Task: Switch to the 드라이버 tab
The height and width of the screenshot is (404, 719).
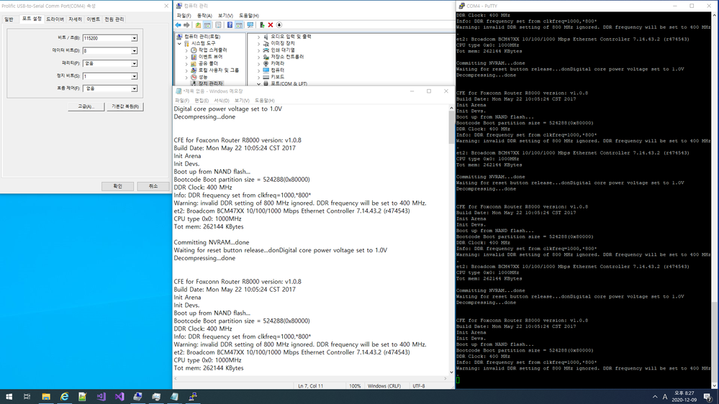Action: click(x=55, y=19)
